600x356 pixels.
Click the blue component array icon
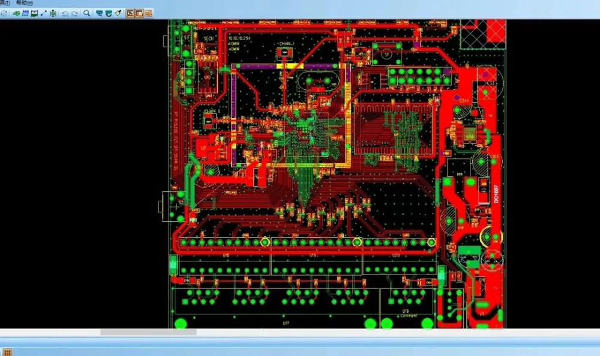pyautogui.click(x=25, y=13)
